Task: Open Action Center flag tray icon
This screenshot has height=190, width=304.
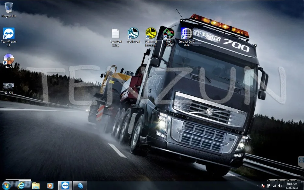Action: (x=263, y=186)
